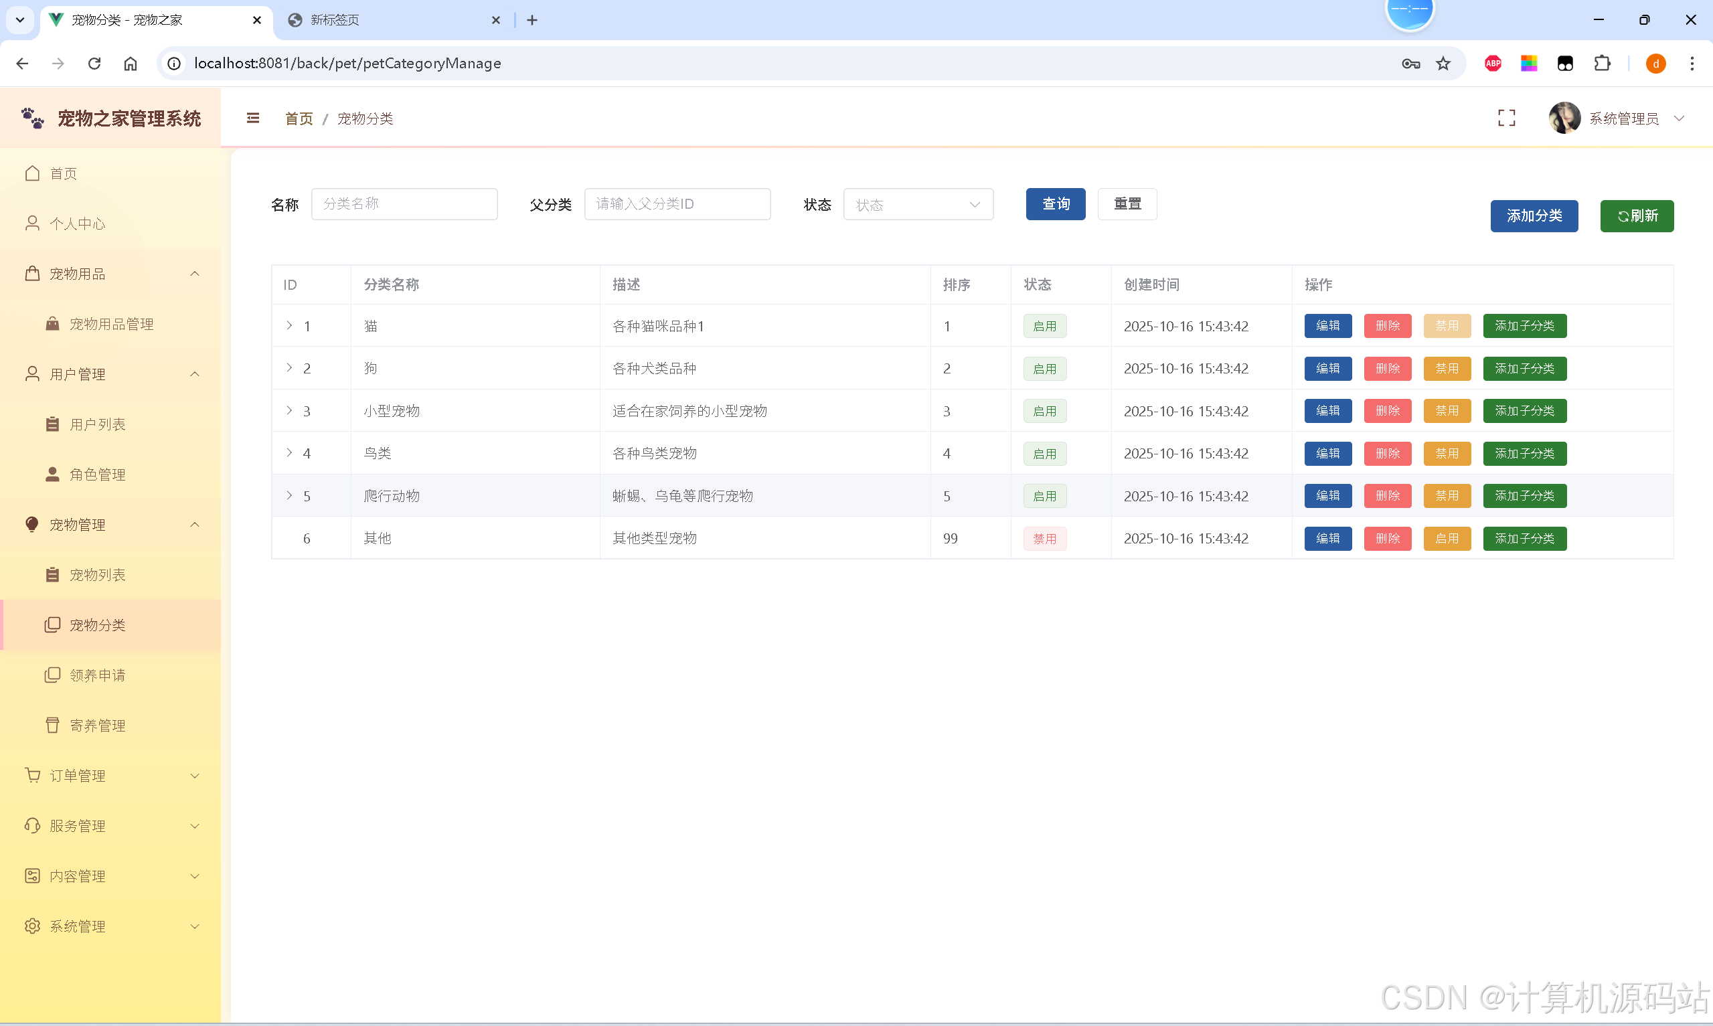Open 宠物列表 submenu item
This screenshot has width=1713, height=1026.
[x=110, y=574]
